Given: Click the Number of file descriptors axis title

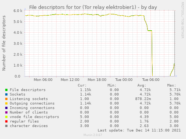Looking at the screenshot, I should coord(4,43).
